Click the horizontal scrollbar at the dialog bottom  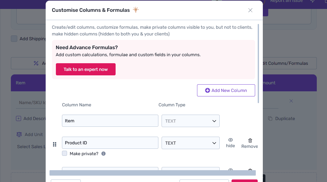tap(153, 173)
